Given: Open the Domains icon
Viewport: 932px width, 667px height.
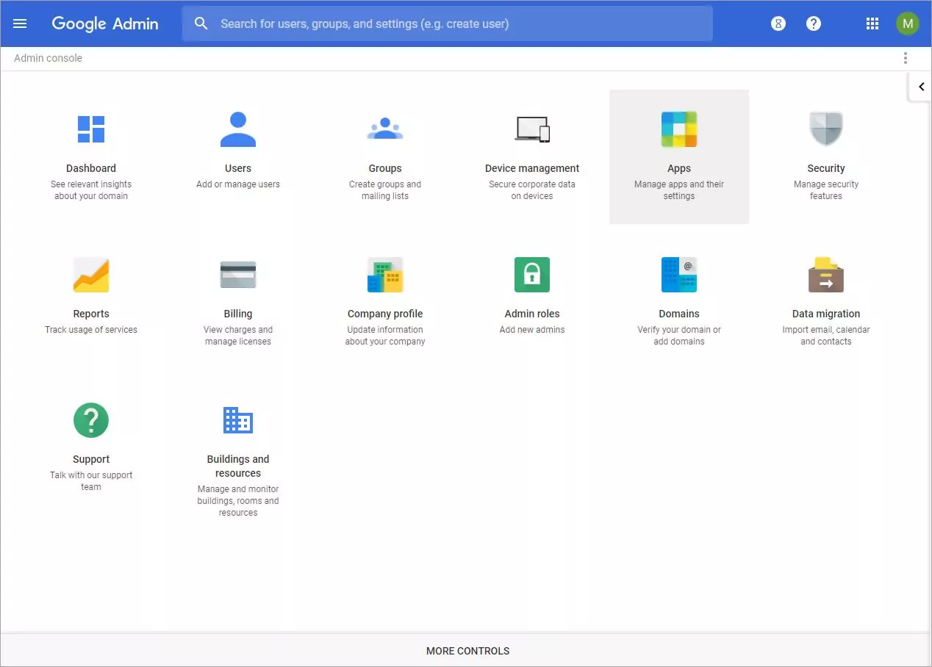Looking at the screenshot, I should pyautogui.click(x=679, y=275).
